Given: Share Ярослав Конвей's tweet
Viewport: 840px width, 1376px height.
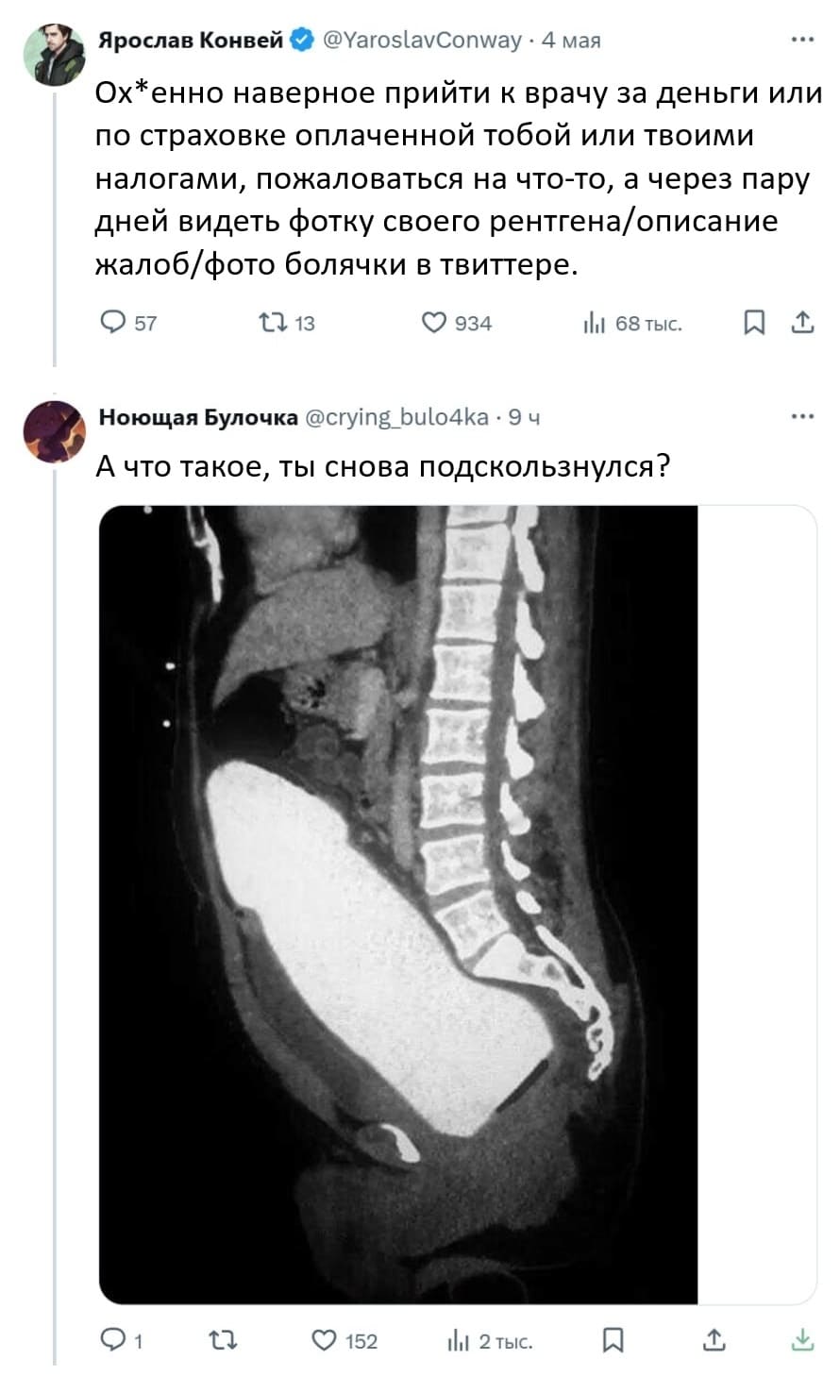Looking at the screenshot, I should pyautogui.click(x=802, y=323).
